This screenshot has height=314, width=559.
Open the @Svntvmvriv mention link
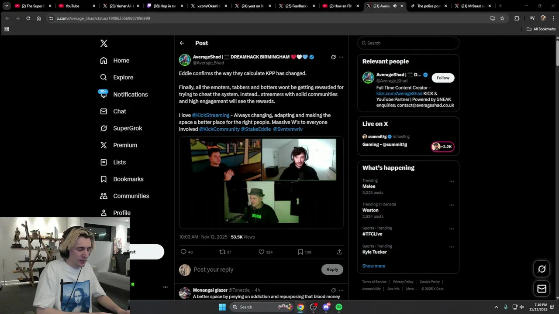tap(288, 129)
